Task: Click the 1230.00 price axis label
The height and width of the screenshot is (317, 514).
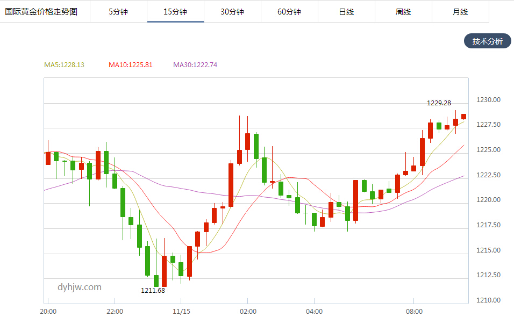Action: coord(488,100)
